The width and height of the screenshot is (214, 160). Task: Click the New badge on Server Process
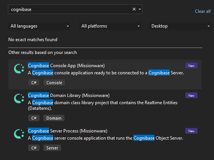coord(191,131)
